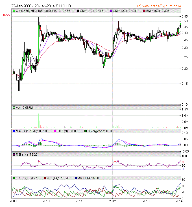The width and height of the screenshot is (192, 207).
Task: Click the red EMA (50) legend swatch
Action: point(144,11)
